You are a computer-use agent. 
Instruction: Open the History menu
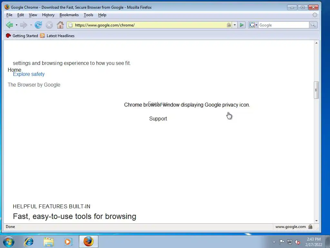pos(48,15)
